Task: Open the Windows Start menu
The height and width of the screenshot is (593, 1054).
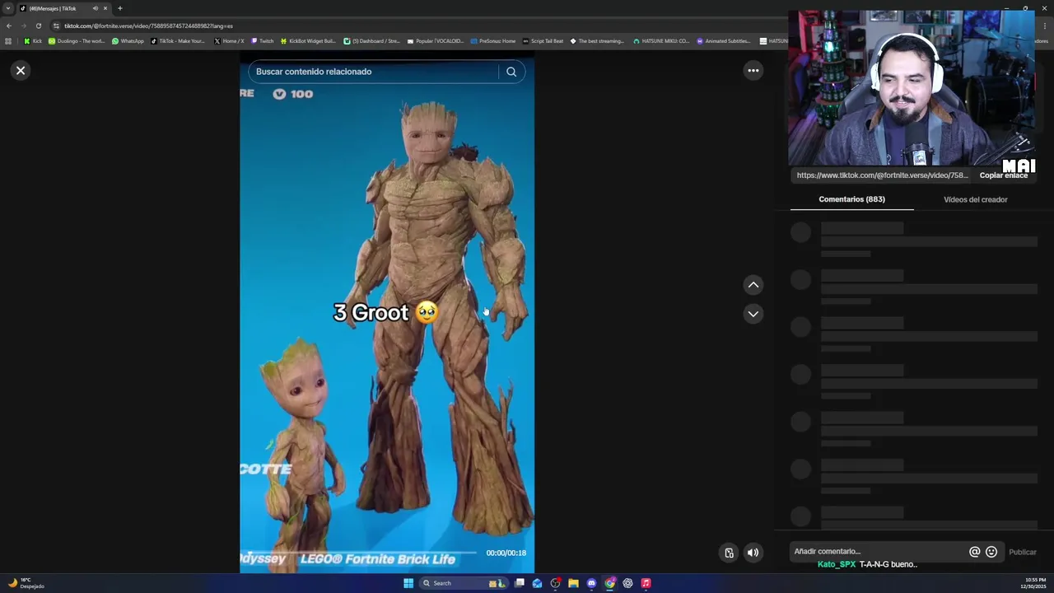Action: [408, 583]
